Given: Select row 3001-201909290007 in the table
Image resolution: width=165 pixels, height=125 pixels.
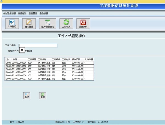Looking at the screenshot, I should (16, 79).
